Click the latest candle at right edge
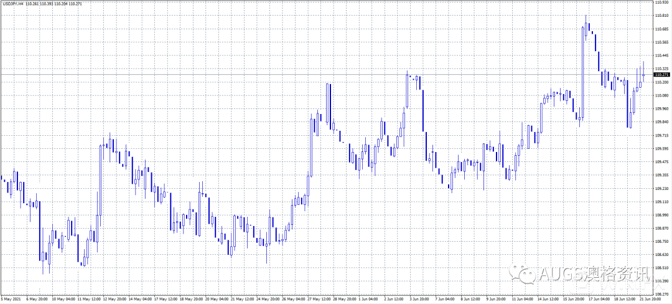 (x=643, y=75)
